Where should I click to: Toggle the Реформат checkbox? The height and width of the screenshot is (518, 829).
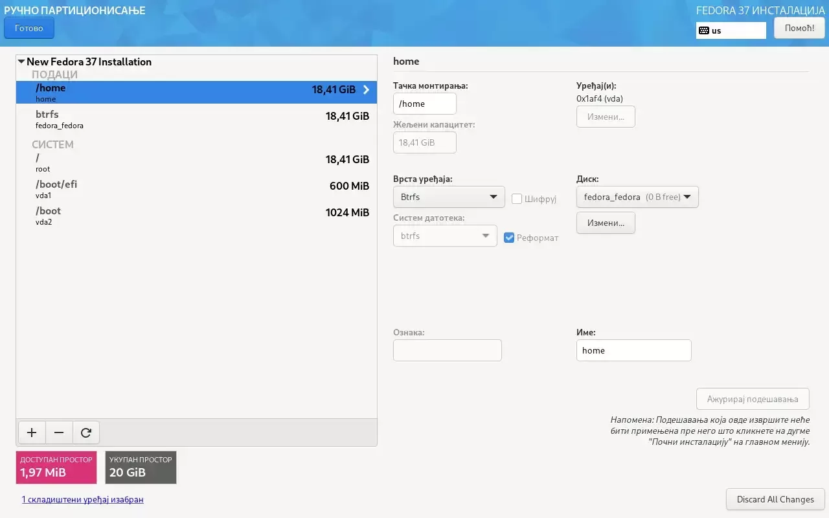(x=509, y=238)
